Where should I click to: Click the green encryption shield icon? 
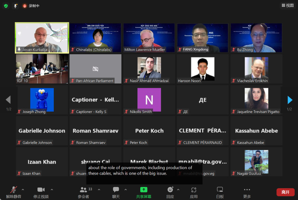tap(6, 6)
